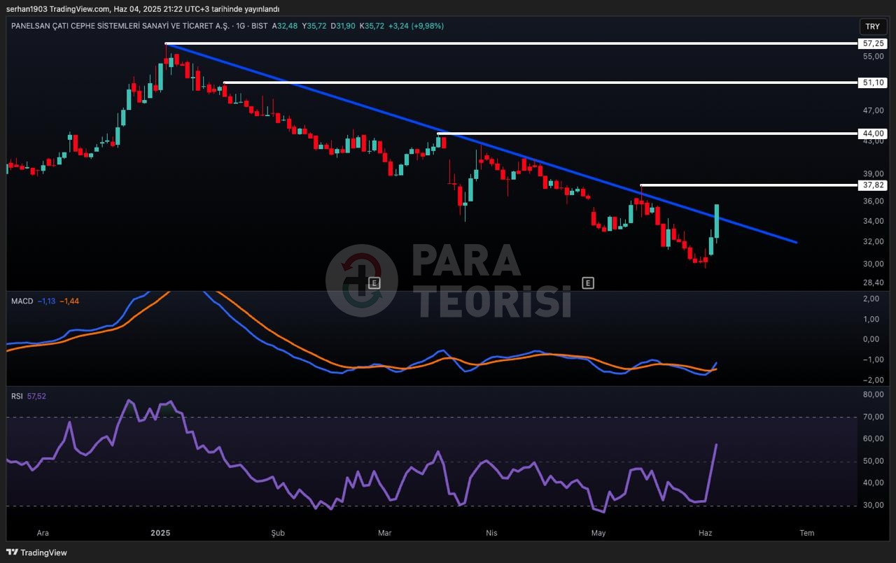Click the Mar label on time axis
This screenshot has width=896, height=563.
coord(384,533)
